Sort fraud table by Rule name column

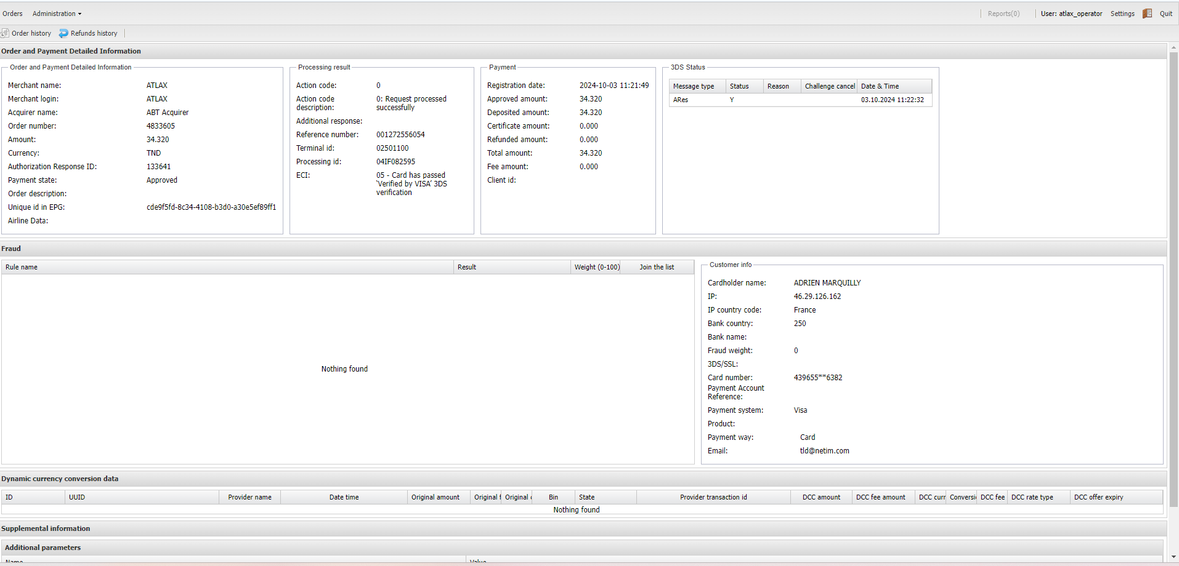point(22,267)
